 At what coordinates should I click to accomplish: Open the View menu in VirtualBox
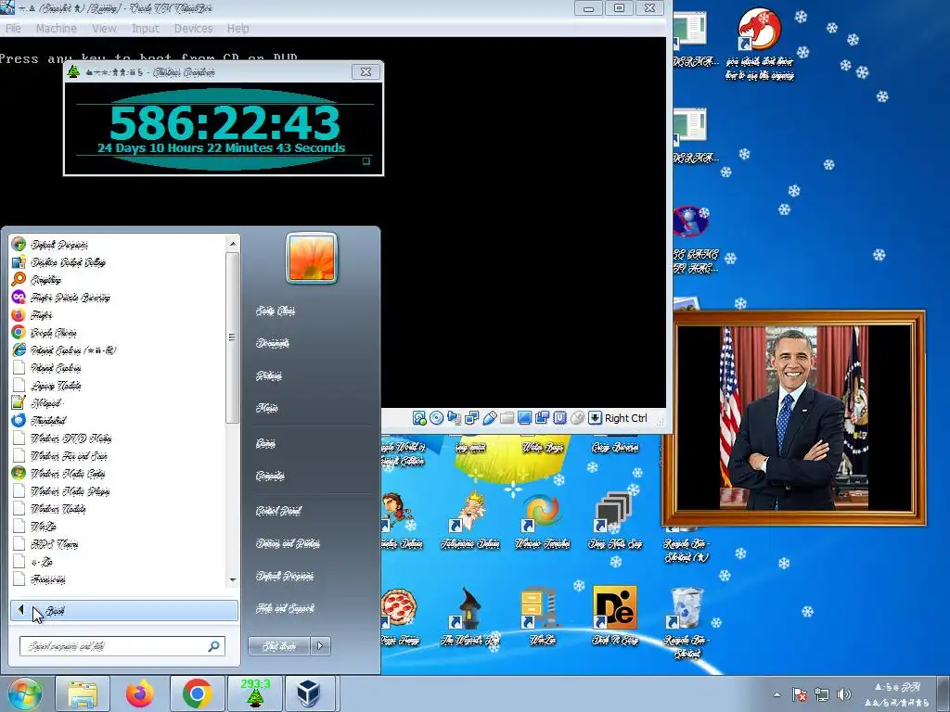pos(104,29)
